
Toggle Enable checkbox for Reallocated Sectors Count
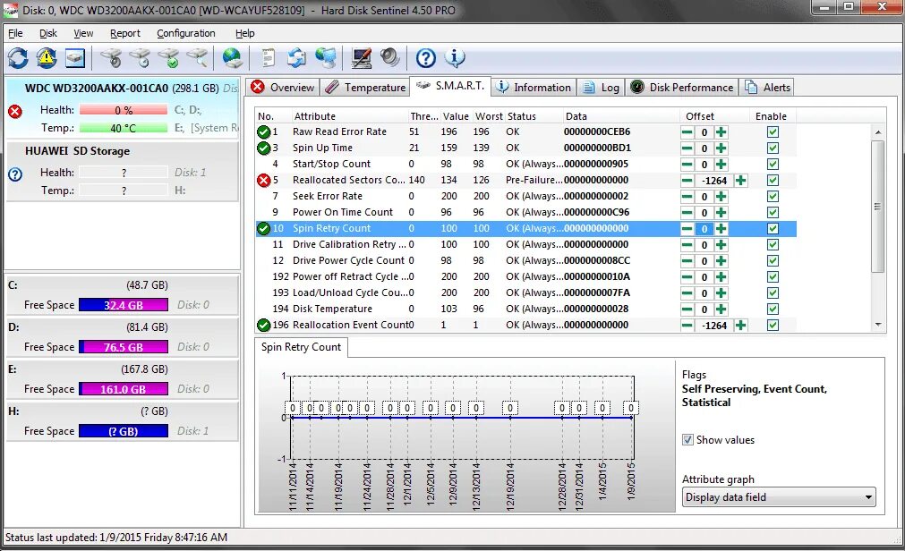pyautogui.click(x=773, y=181)
